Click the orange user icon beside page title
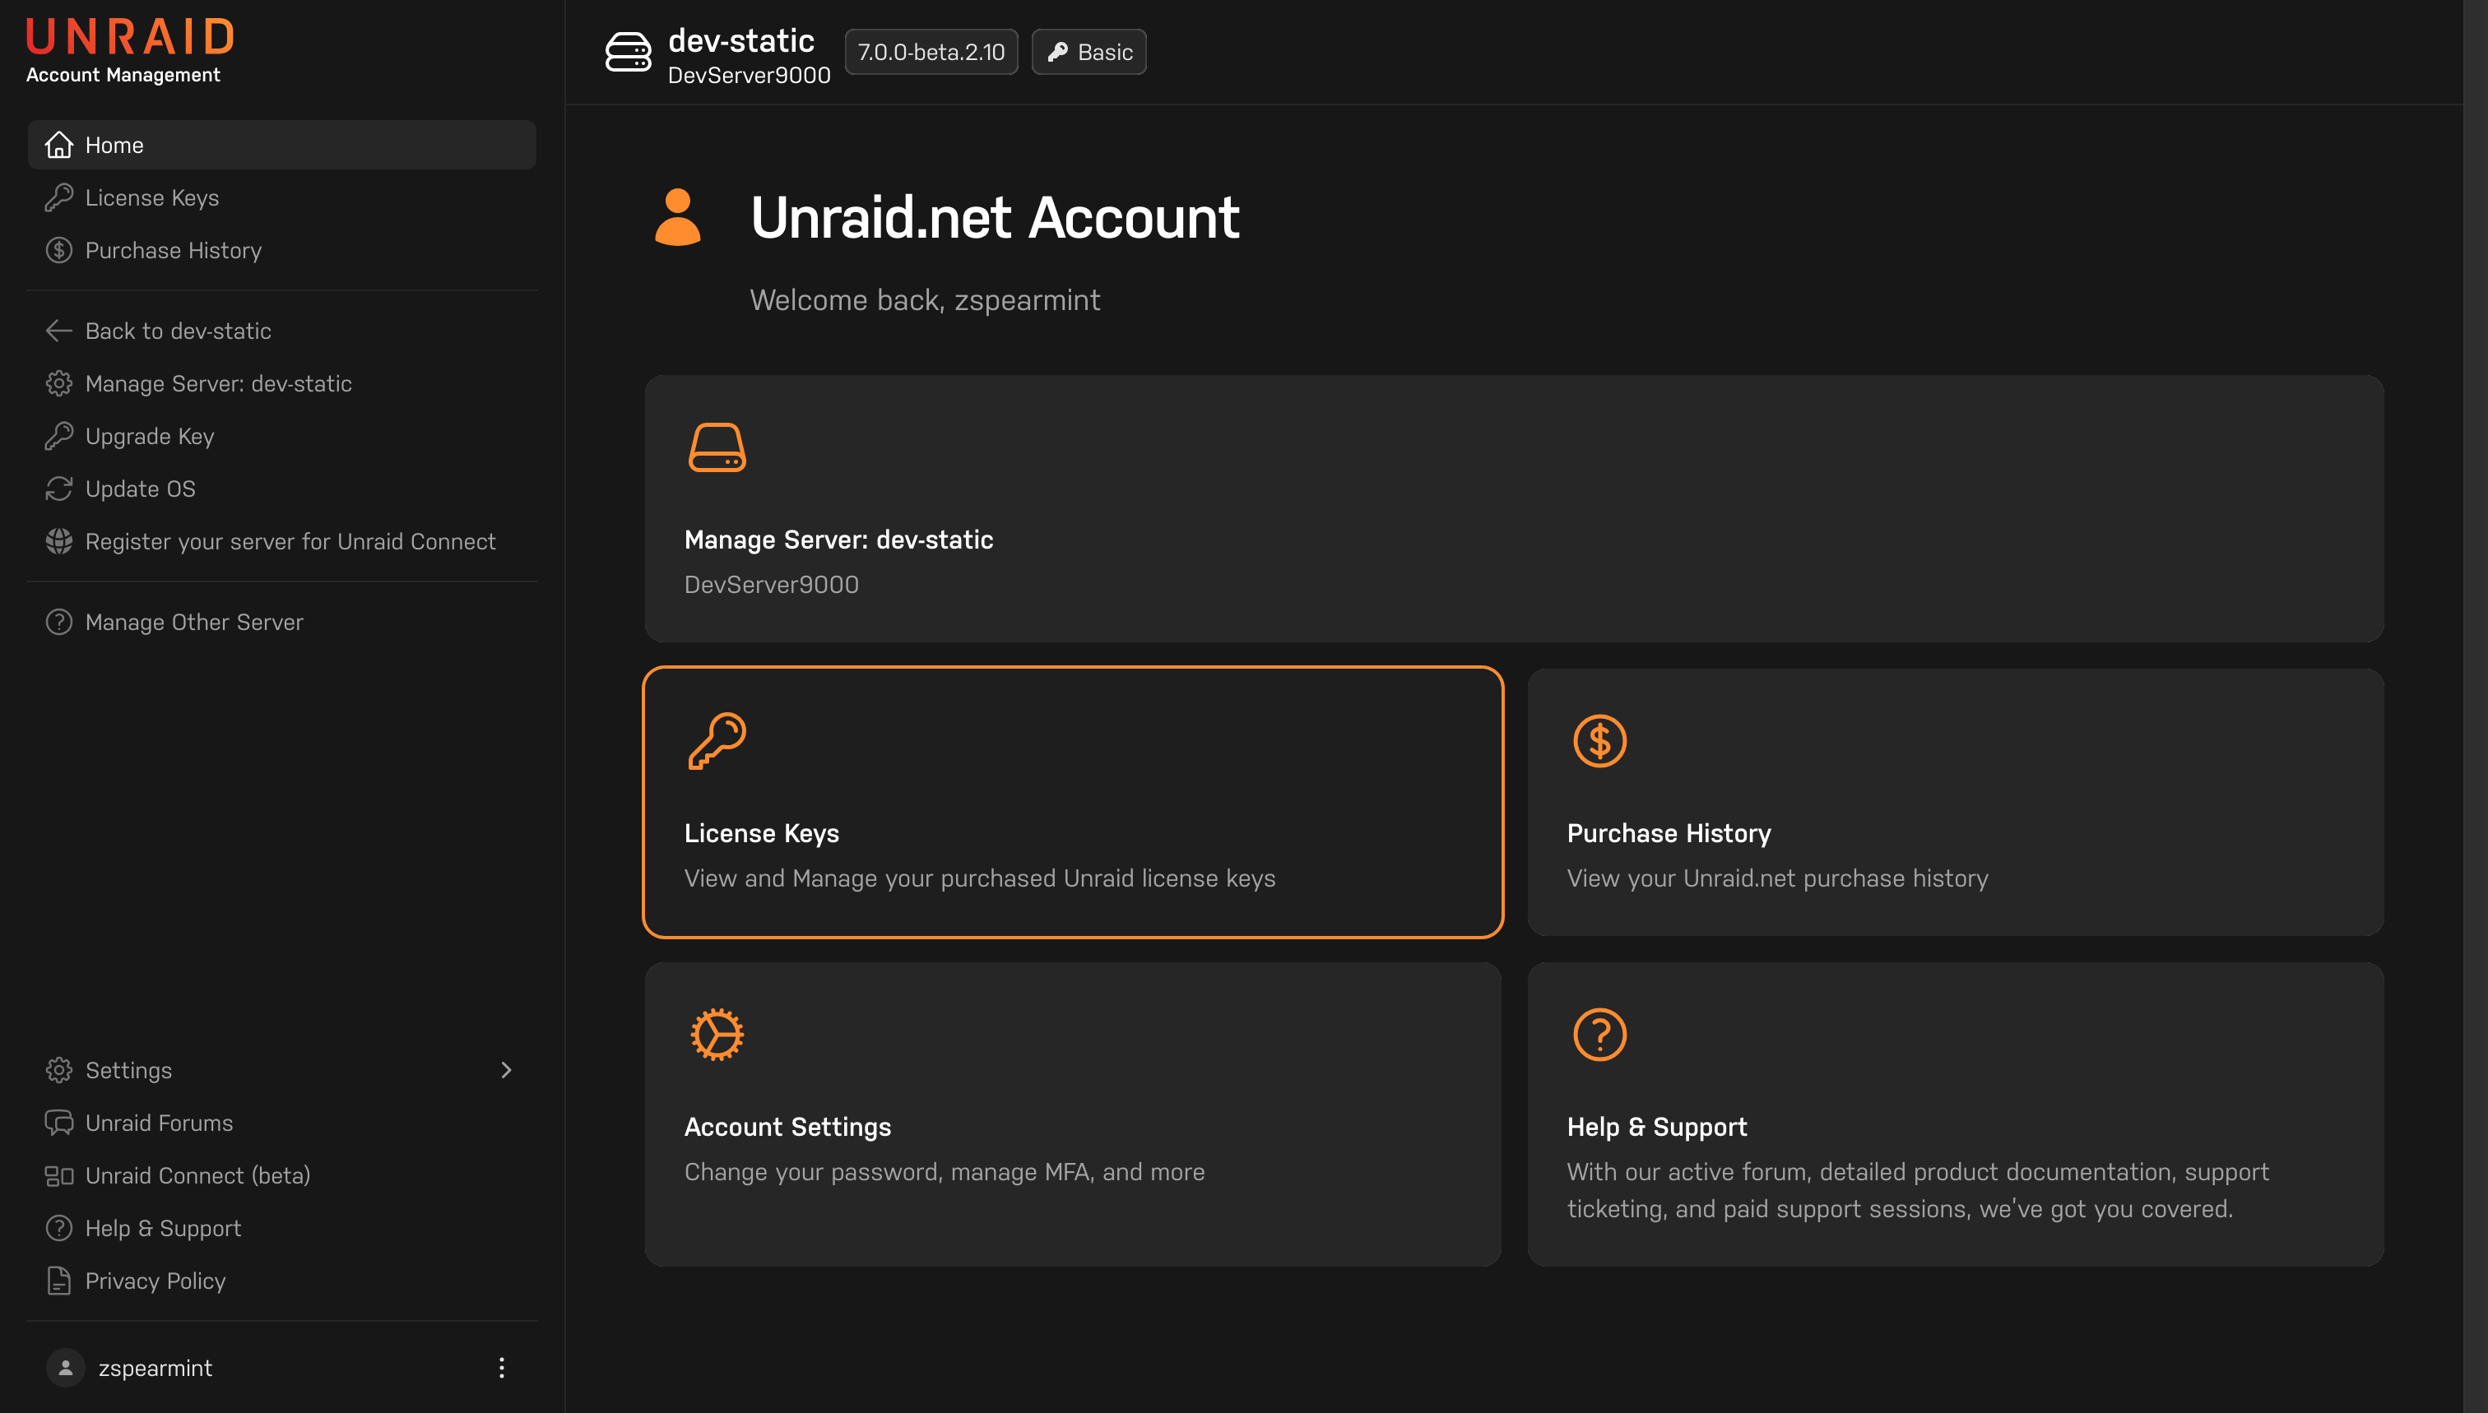 pos(678,216)
